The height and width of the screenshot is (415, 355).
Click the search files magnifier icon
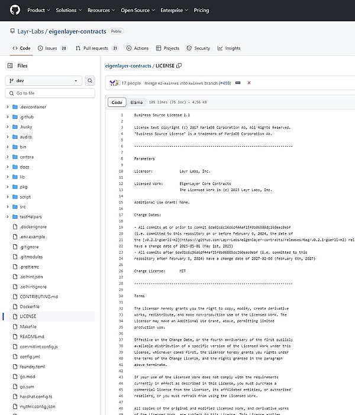[90, 80]
